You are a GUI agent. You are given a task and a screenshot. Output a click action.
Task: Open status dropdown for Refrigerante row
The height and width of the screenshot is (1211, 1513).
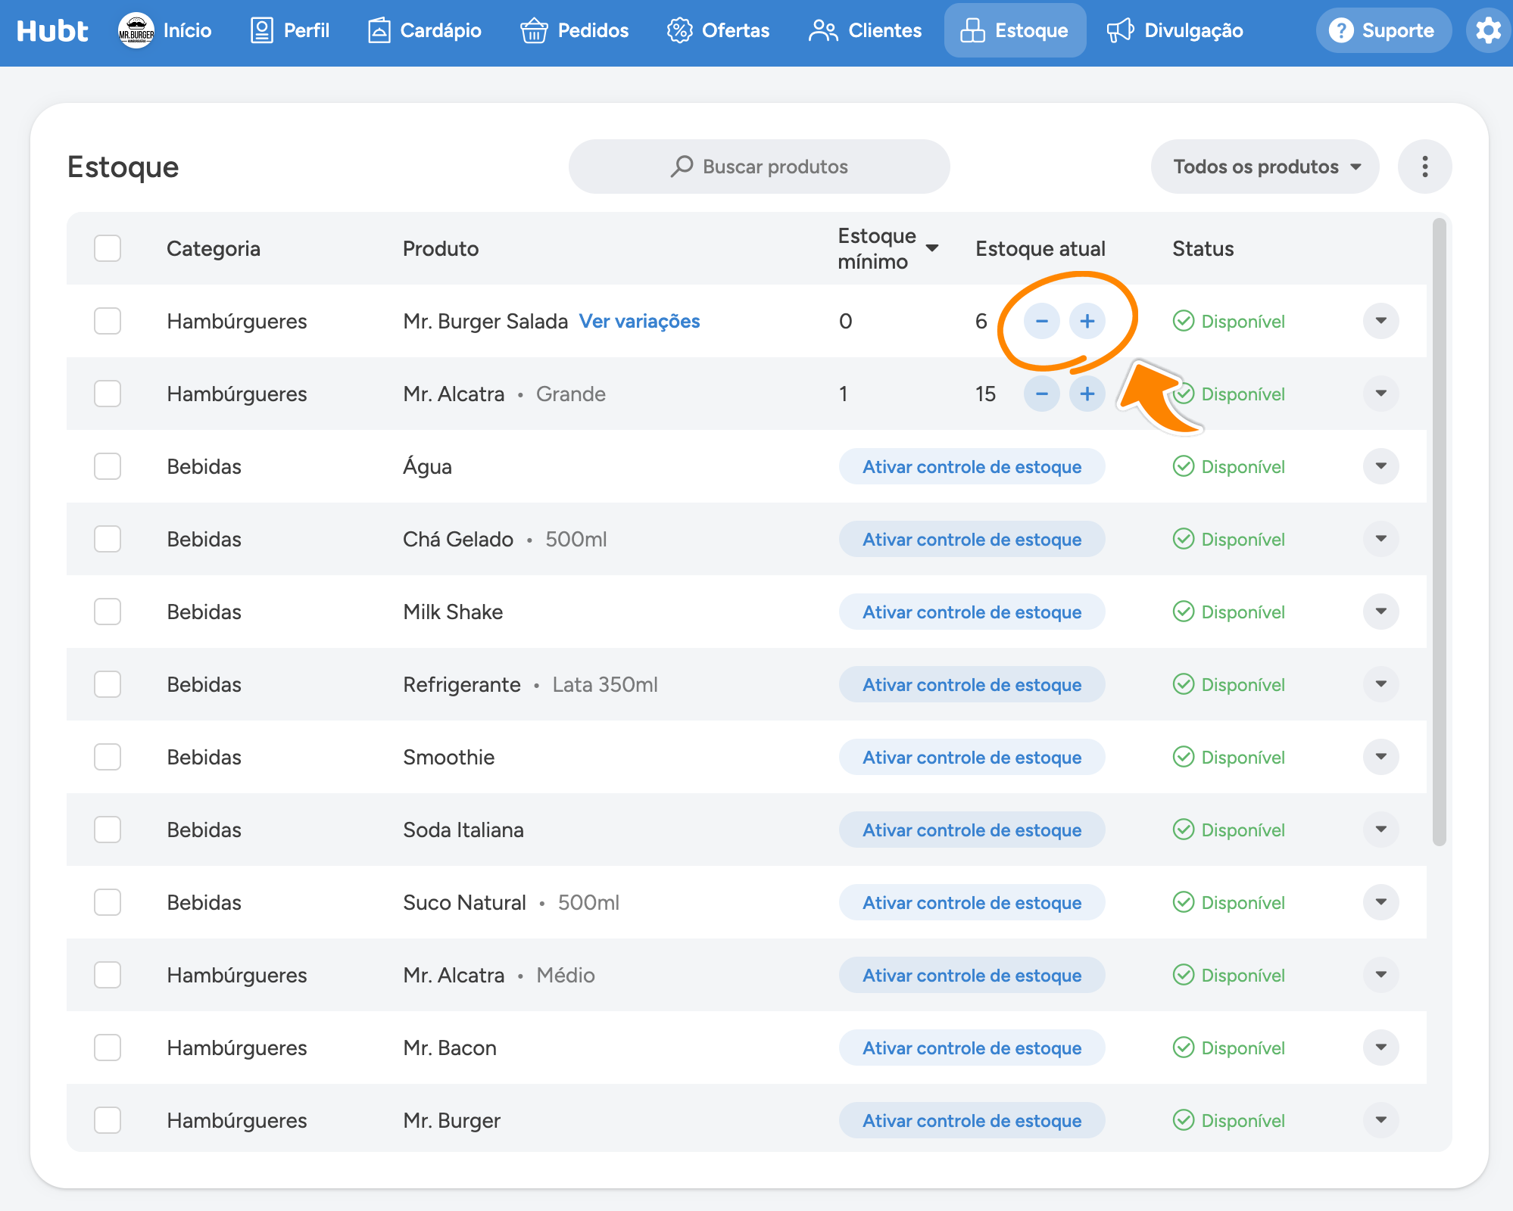coord(1381,684)
